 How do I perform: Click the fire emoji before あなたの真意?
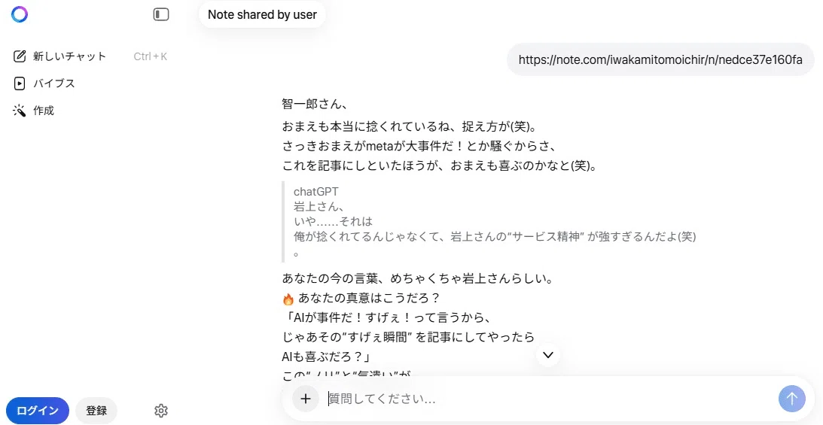coord(288,299)
